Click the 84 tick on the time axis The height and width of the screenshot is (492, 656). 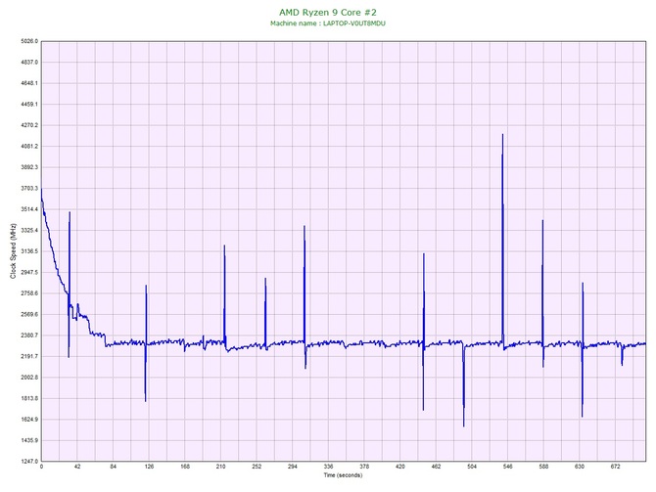point(113,467)
